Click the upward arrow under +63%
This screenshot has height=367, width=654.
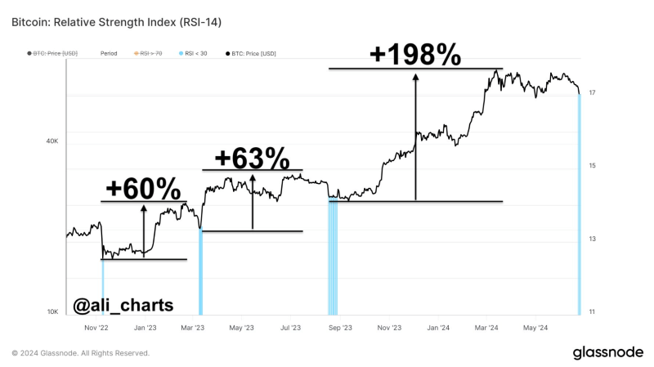pyautogui.click(x=252, y=200)
